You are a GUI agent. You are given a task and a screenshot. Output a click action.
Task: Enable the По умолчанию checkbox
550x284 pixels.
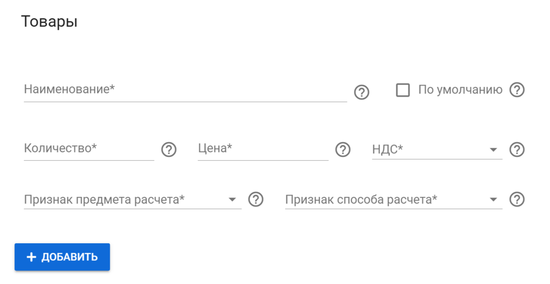click(403, 90)
